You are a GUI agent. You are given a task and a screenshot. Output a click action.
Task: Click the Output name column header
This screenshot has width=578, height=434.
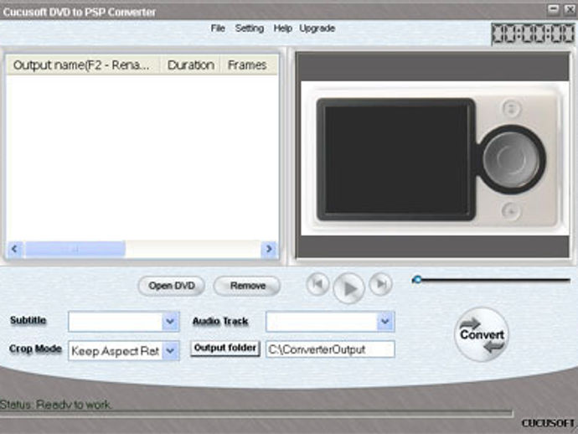[83, 65]
